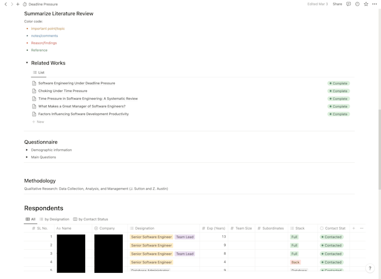This screenshot has height=279, width=381.
Task: Open the help question mark button
Action: [370, 268]
